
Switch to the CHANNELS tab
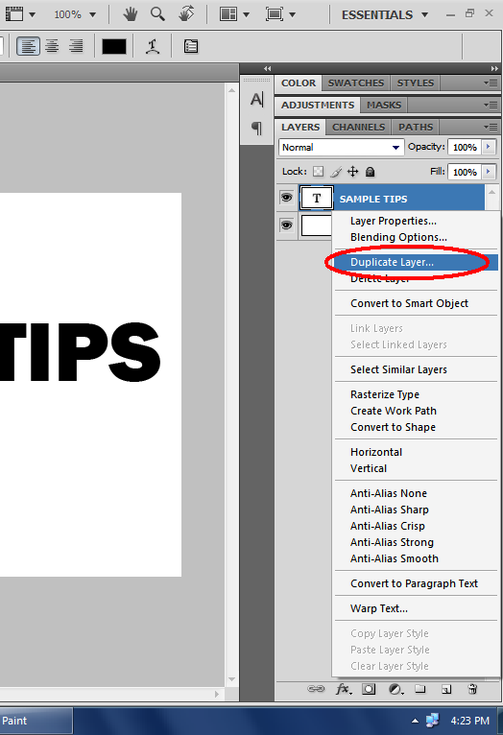[359, 127]
